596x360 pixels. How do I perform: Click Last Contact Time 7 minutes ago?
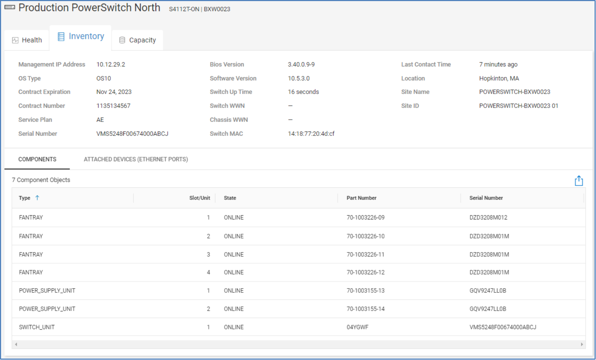click(x=498, y=64)
